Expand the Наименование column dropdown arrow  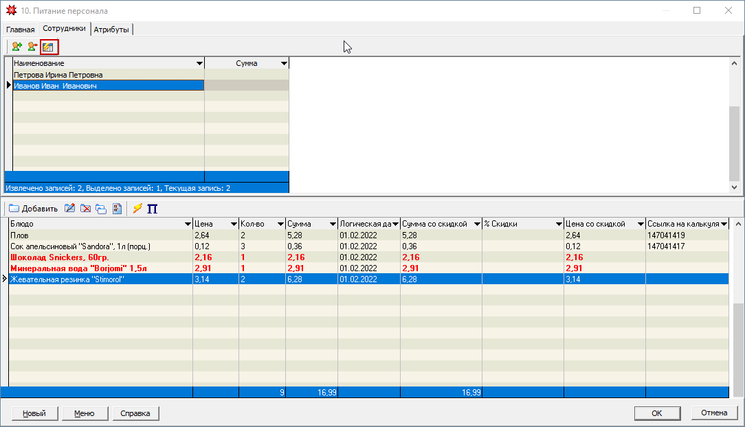[x=199, y=63]
